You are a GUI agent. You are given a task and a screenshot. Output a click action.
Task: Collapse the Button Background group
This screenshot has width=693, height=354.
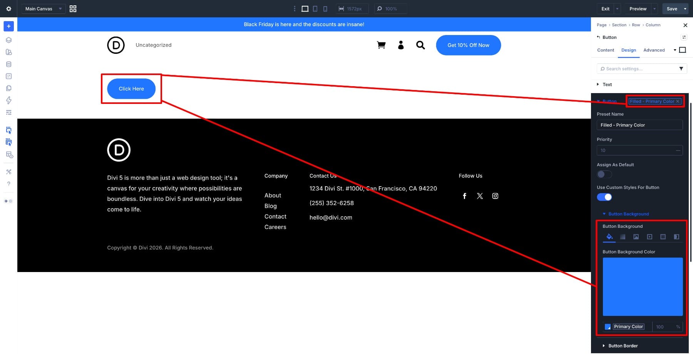pyautogui.click(x=626, y=214)
